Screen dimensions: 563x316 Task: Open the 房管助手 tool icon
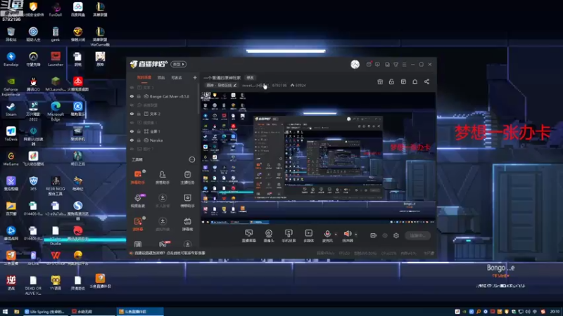point(163,177)
